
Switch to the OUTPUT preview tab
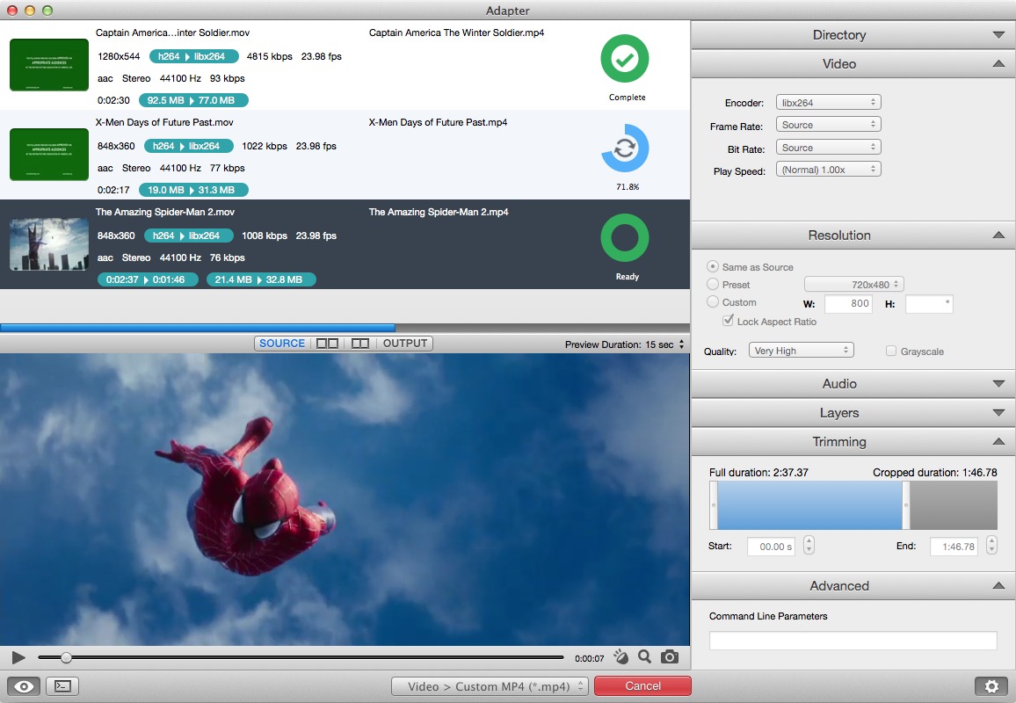pyautogui.click(x=404, y=344)
